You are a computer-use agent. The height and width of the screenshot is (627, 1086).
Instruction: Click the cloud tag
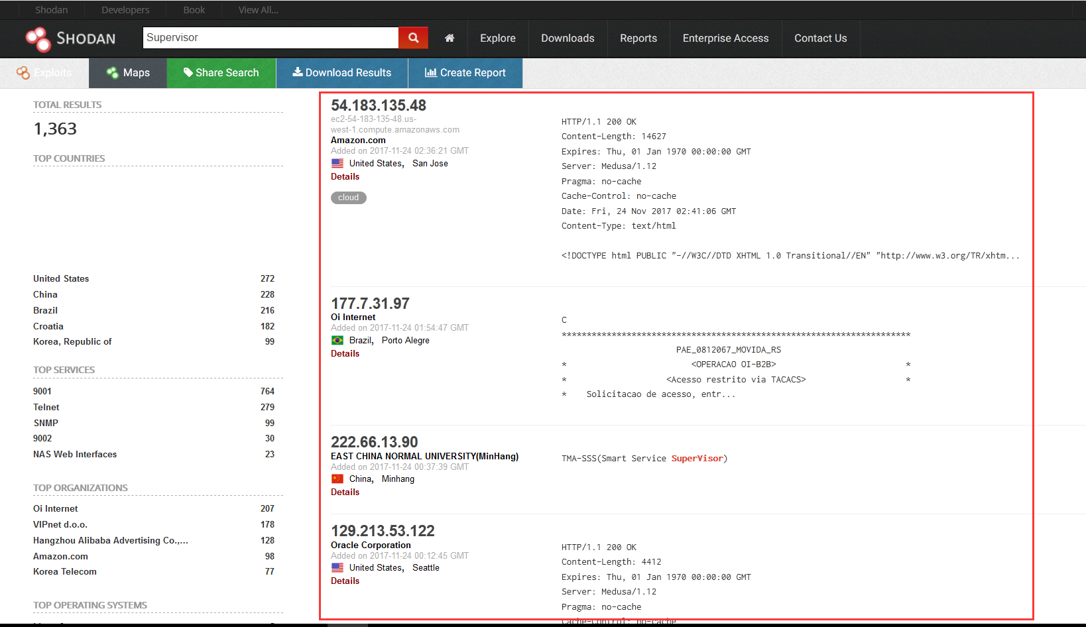[x=349, y=198]
